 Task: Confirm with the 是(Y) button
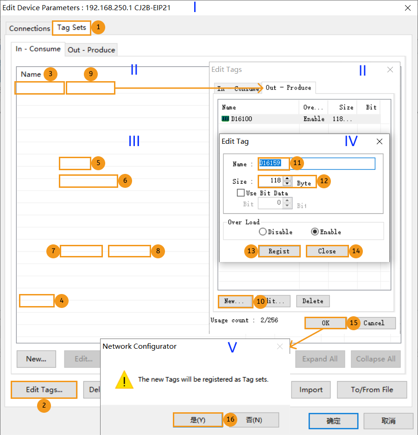coord(197,420)
